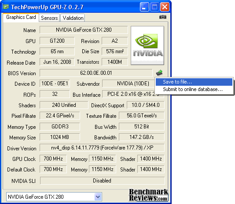235x204 pixels.
Task: Click Default Clock row Shader 1400 MHz
Action: tap(151, 169)
